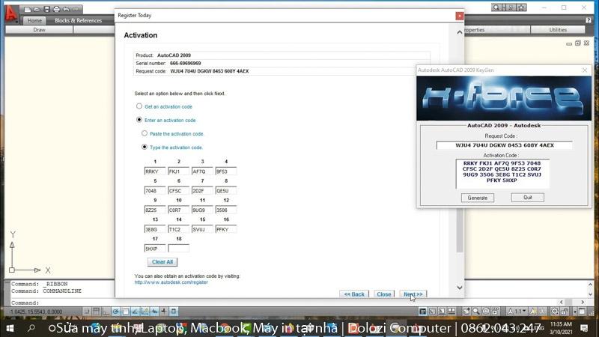The image size is (599, 337).
Task: Toggle Grid display in AutoCAD status bar
Action: coord(97,312)
